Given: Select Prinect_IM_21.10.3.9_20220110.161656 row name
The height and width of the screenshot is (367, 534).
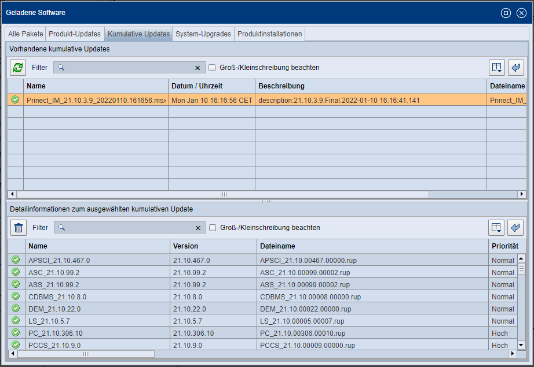Looking at the screenshot, I should click(96, 100).
